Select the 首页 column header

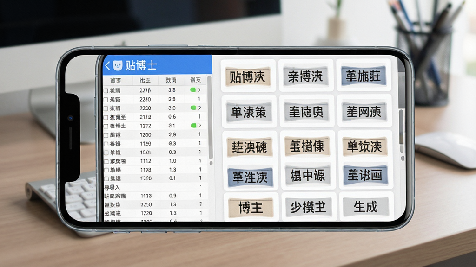pos(116,80)
